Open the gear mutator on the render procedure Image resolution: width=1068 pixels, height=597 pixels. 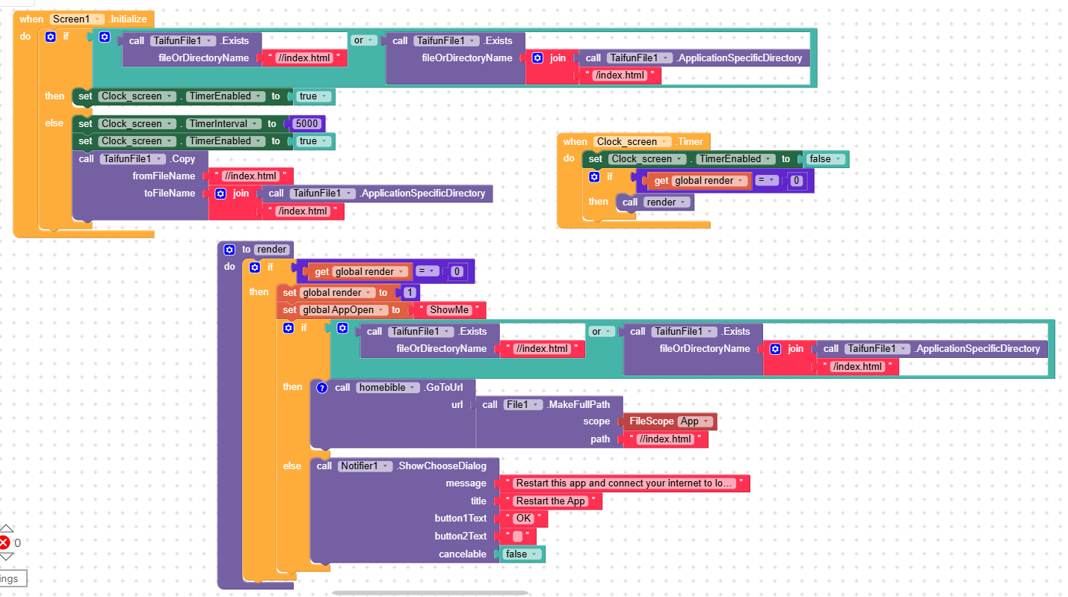(230, 250)
